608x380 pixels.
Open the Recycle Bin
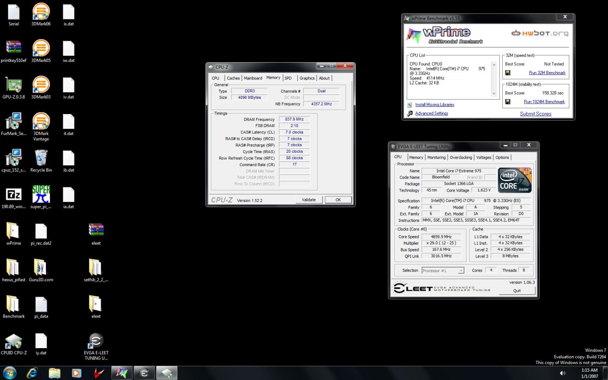(x=41, y=161)
